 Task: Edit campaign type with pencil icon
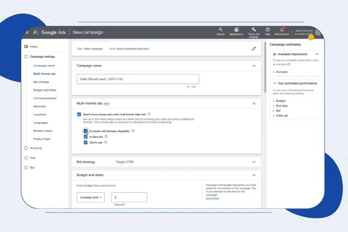pyautogui.click(x=254, y=49)
